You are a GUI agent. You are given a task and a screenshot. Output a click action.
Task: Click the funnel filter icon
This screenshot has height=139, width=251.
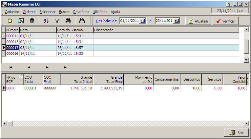(x=57, y=21)
